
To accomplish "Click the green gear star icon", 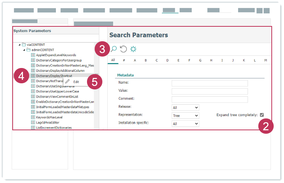I will pyautogui.click(x=133, y=49).
